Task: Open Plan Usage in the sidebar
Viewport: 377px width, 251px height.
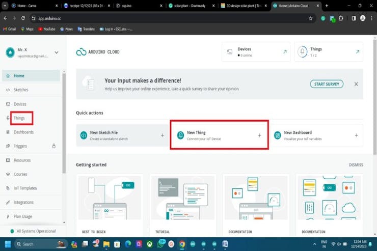Action: tap(23, 216)
